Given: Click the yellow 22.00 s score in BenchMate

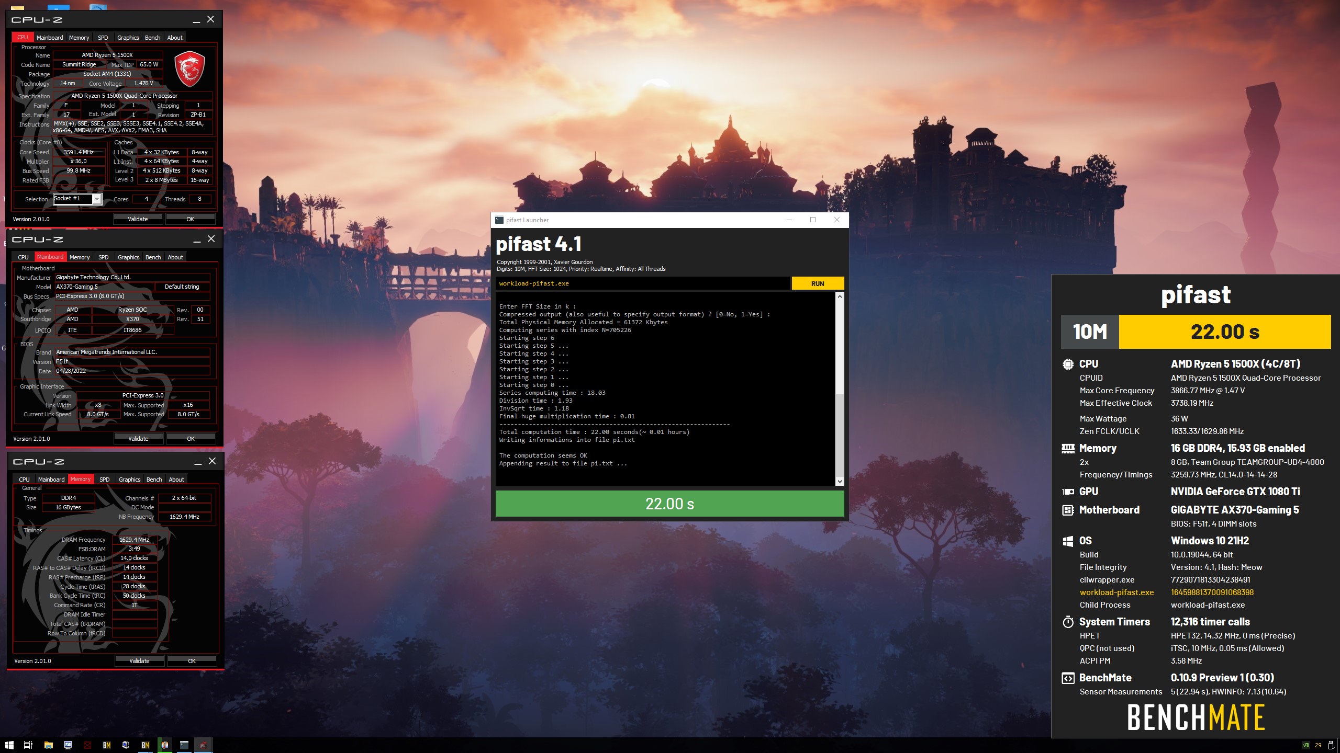Looking at the screenshot, I should click(x=1225, y=332).
